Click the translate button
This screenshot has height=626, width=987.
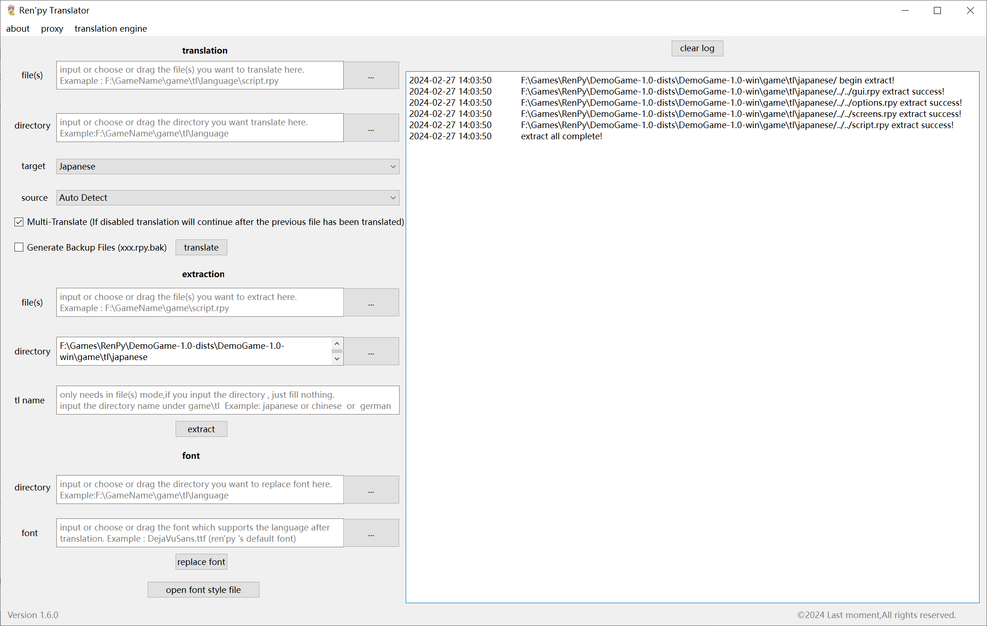click(x=201, y=247)
